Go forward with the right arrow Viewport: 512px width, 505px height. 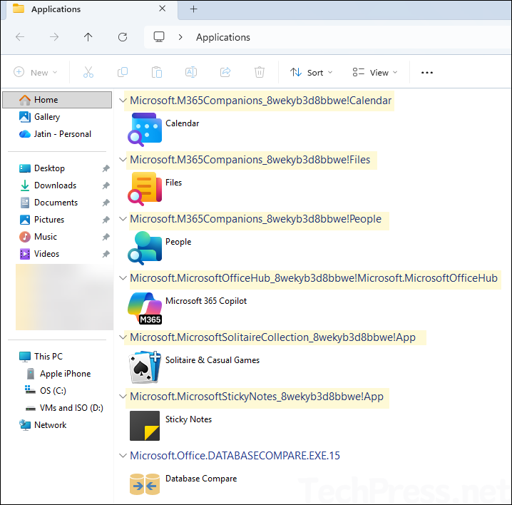tap(54, 37)
